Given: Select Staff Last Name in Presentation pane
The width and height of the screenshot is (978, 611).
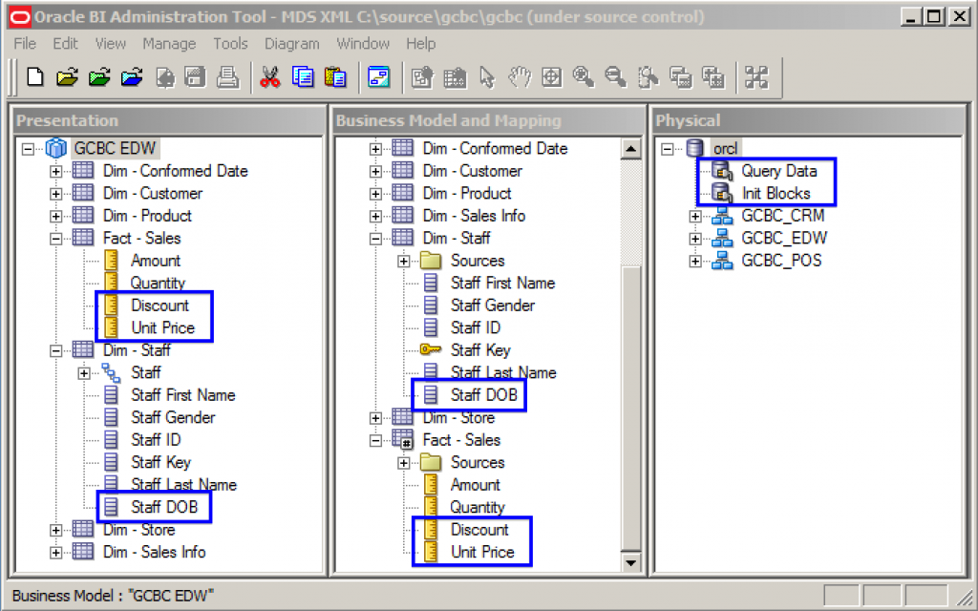Looking at the screenshot, I should [x=183, y=484].
